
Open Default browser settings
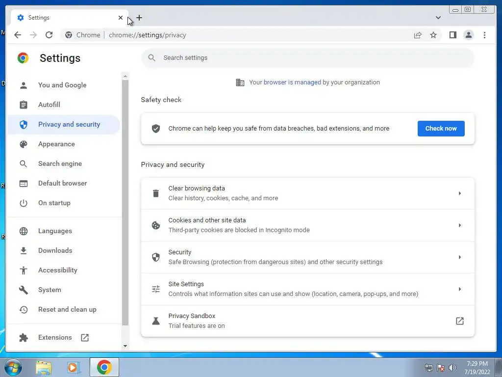63,184
